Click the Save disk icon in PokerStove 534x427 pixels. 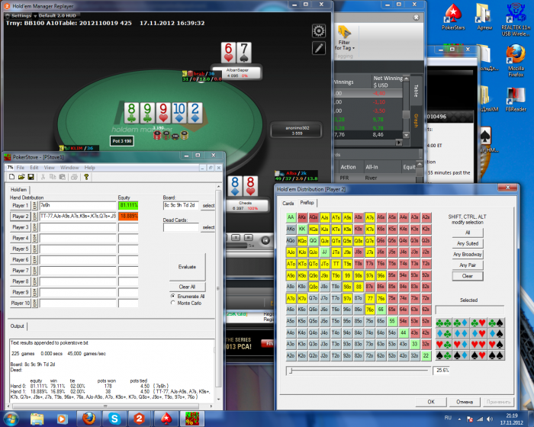(31, 177)
